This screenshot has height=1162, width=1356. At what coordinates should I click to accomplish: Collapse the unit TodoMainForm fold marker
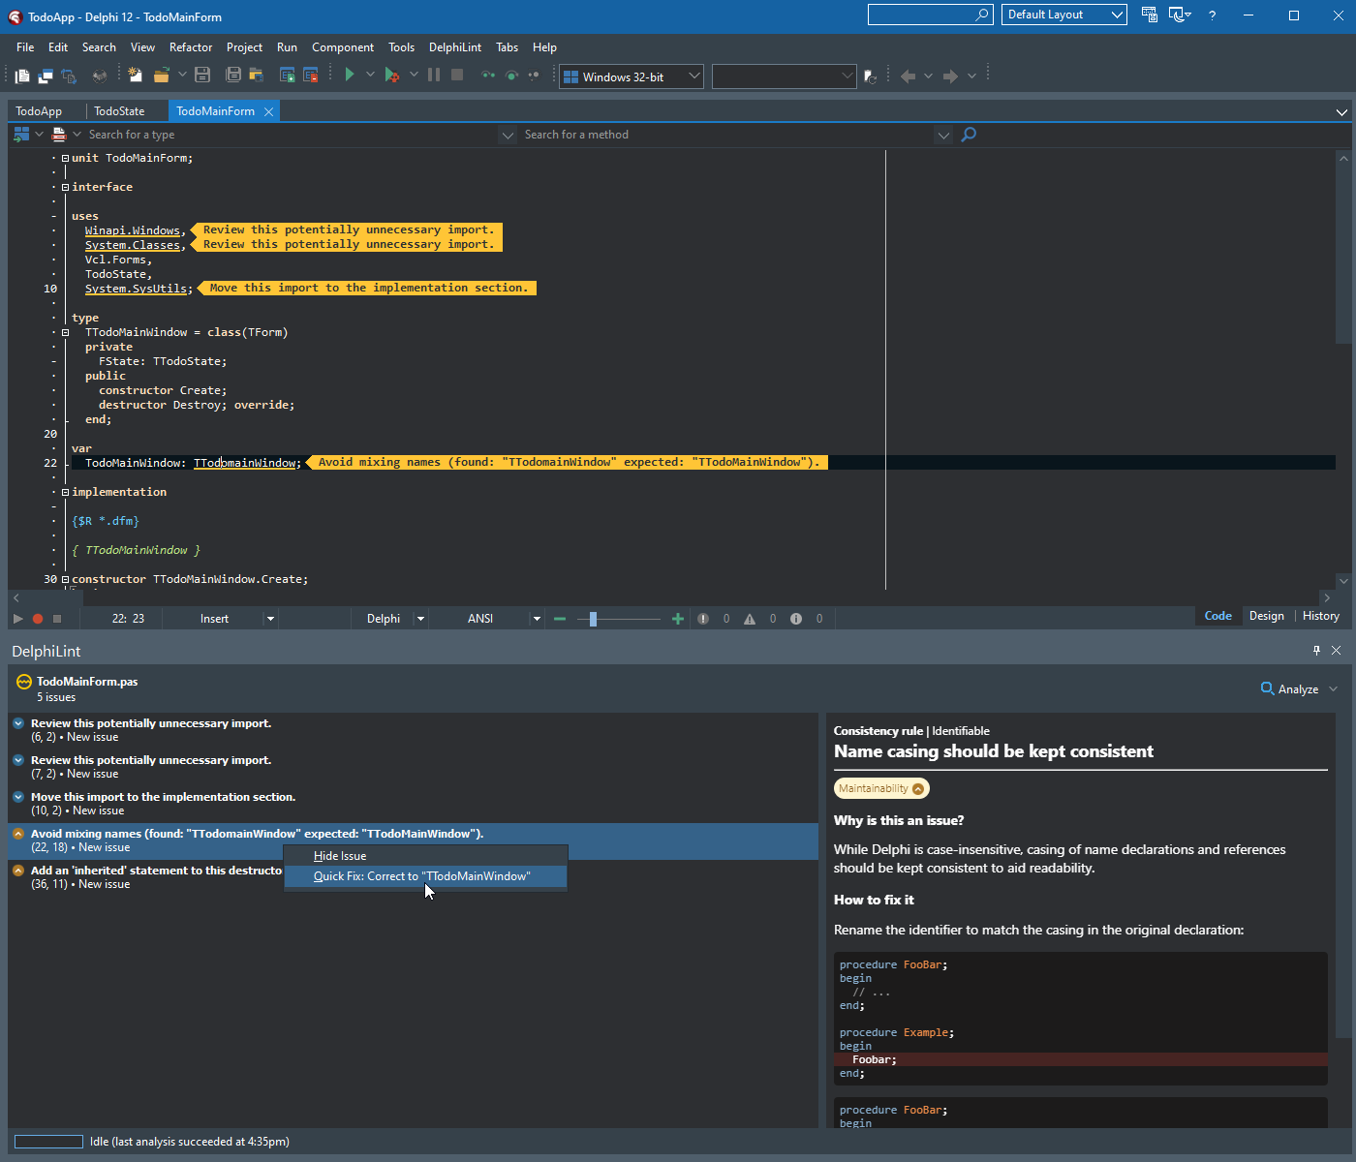[x=65, y=158]
